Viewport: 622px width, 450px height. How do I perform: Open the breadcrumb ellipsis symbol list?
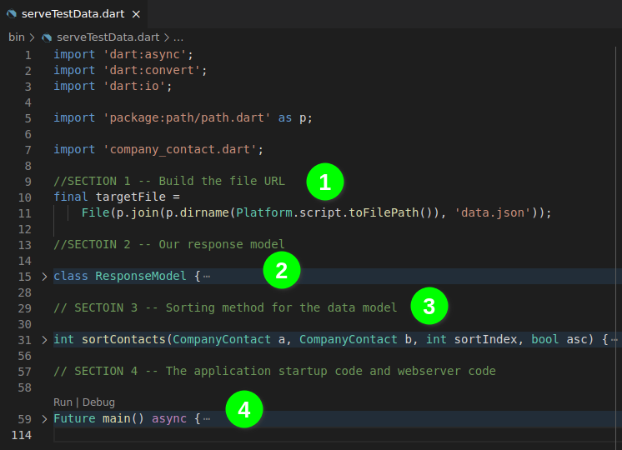click(x=178, y=37)
